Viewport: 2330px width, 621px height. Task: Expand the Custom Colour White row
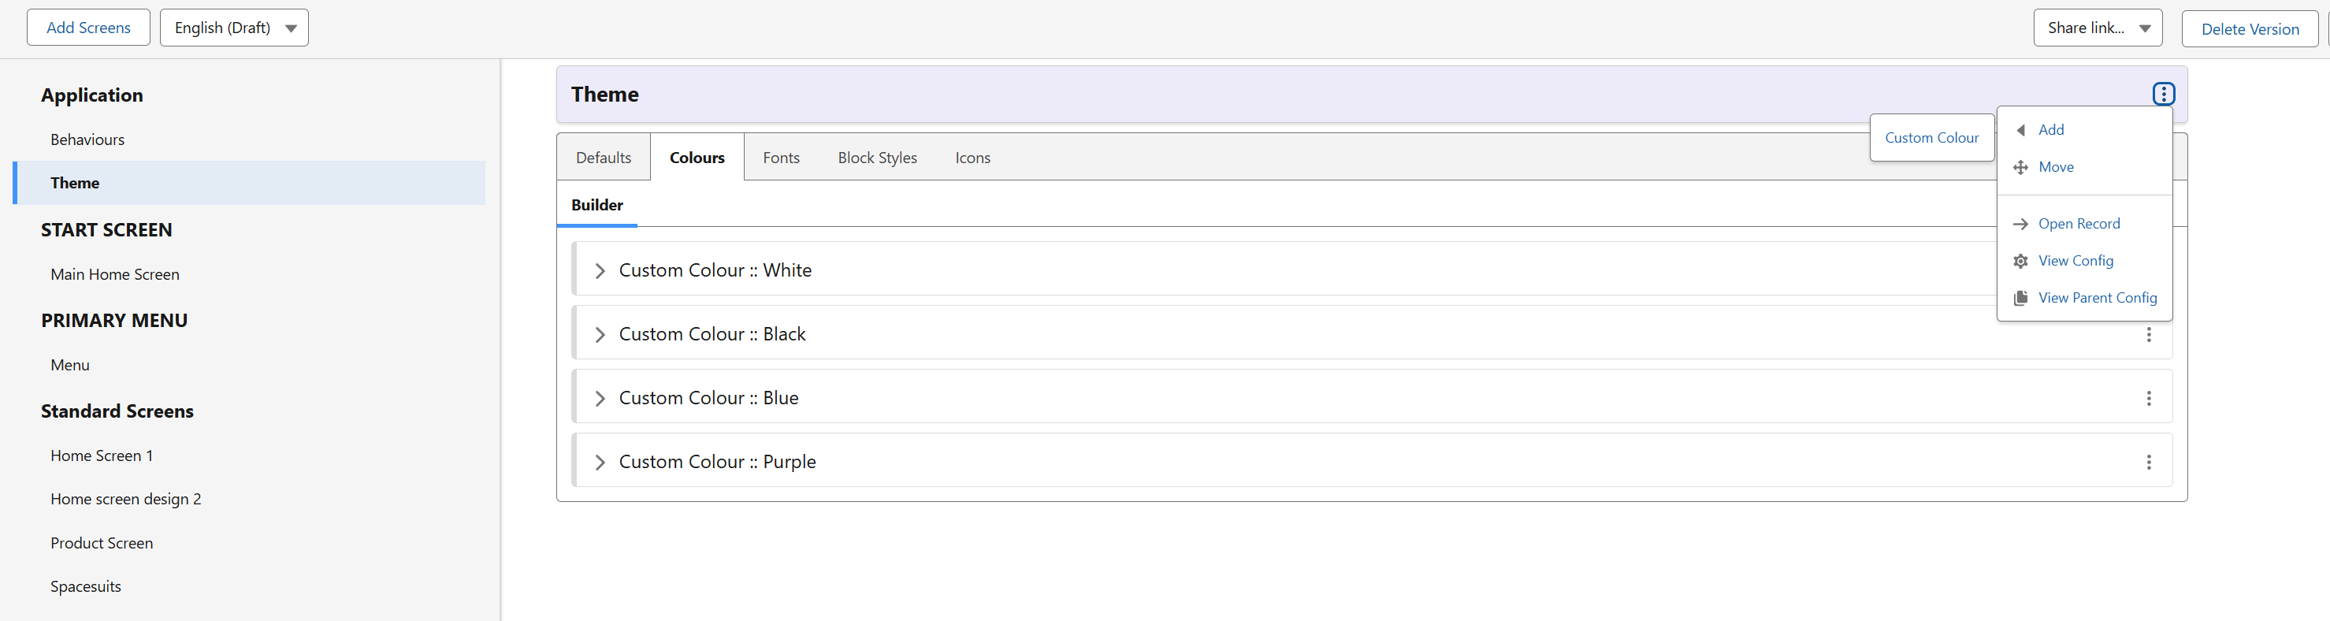[600, 270]
